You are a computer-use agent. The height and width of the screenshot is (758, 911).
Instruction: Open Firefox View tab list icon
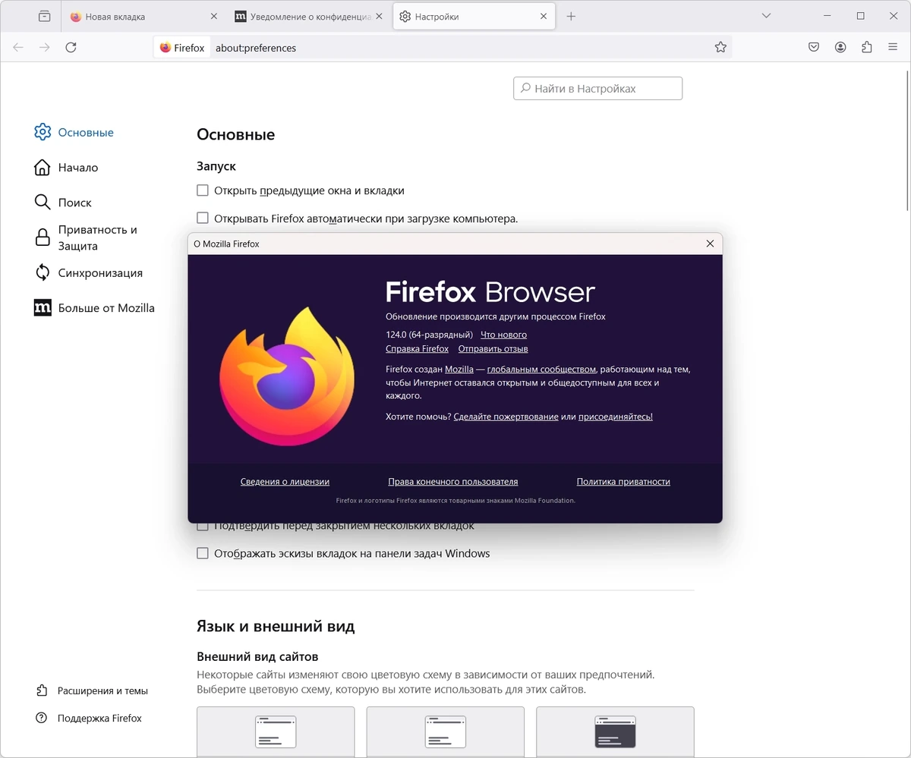45,16
